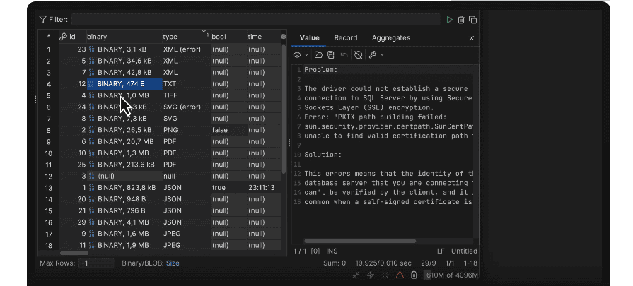
Task: Click the undo arrow in the Value toolbar
Action: (344, 55)
